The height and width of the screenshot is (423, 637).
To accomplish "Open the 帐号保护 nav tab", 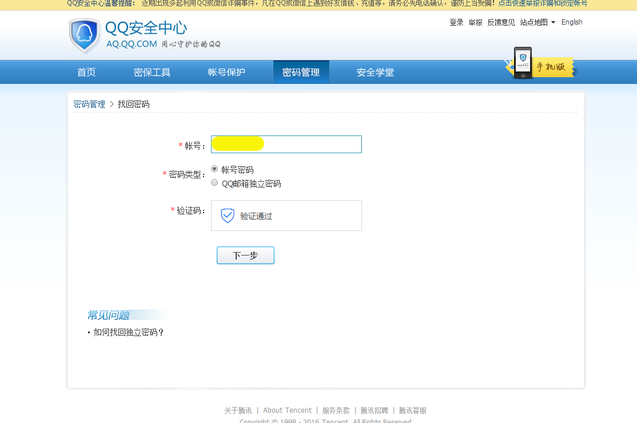I will point(226,72).
